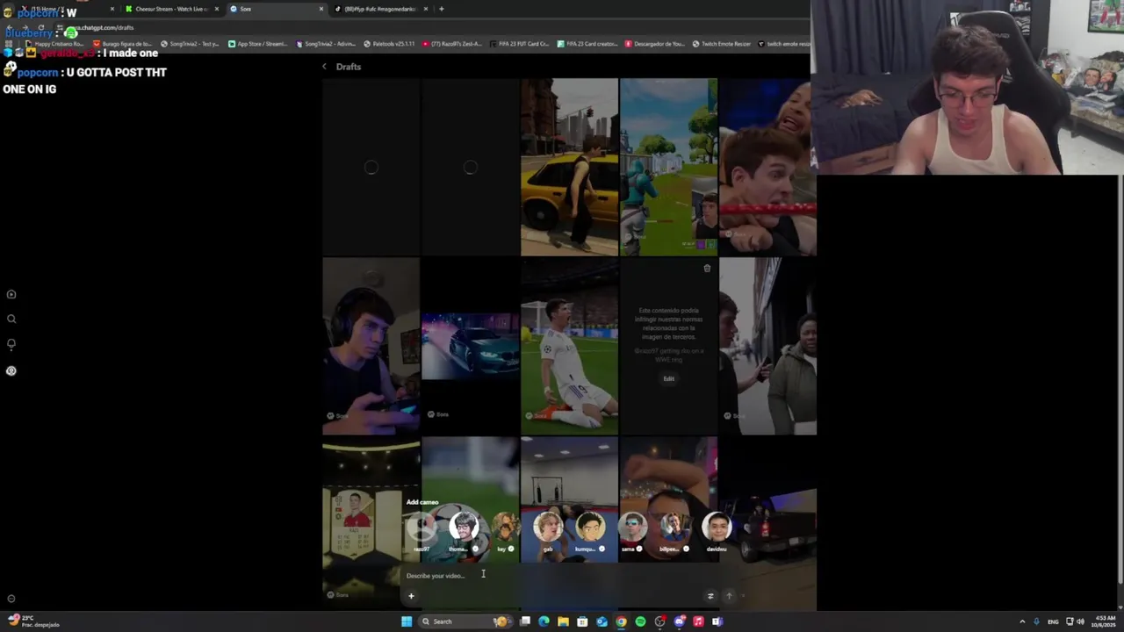Open the Sora sidebar profile icon

11,370
